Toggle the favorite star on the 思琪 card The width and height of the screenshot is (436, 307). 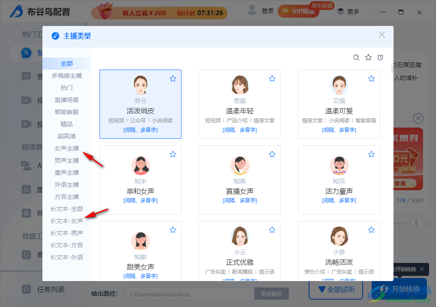click(x=272, y=78)
